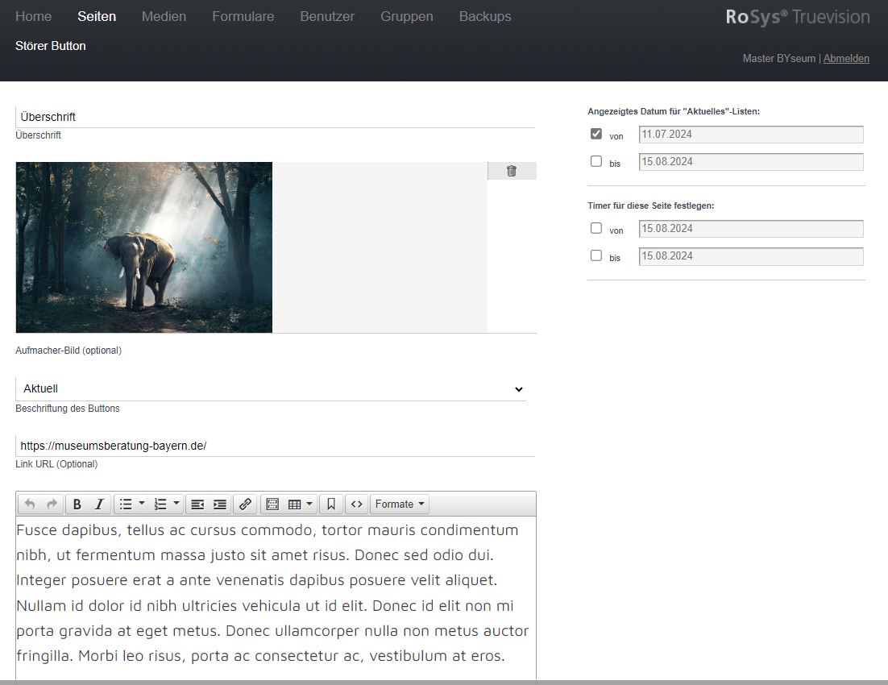Click the Link URL input field

[x=274, y=446]
